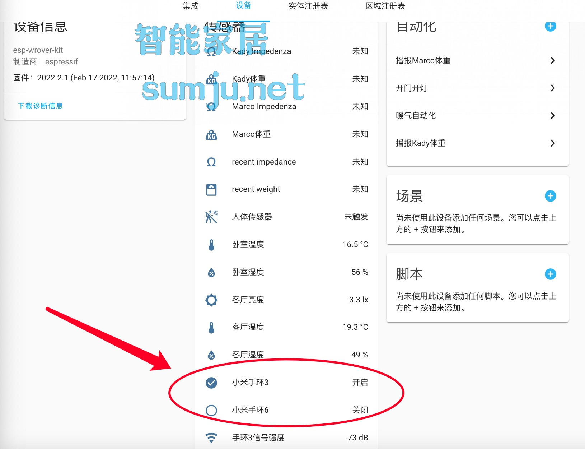Click the 手环3信号强度 WiFi signal icon
The width and height of the screenshot is (585, 449).
212,438
